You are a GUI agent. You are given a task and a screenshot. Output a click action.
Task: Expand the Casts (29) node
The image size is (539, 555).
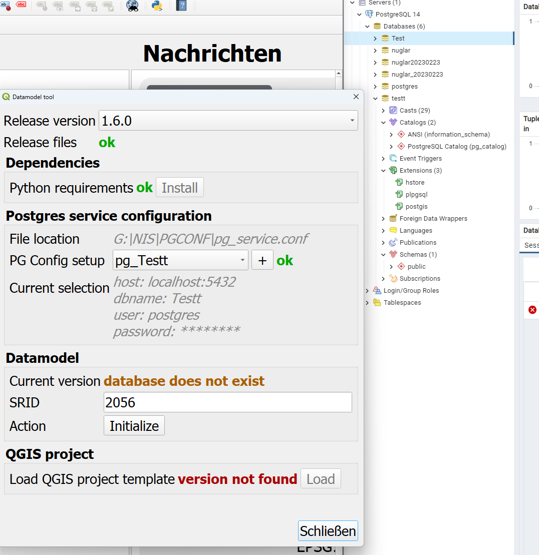(x=383, y=110)
